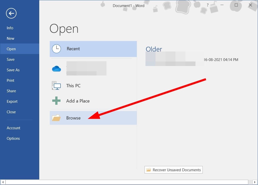The image size is (258, 185).
Task: Click the This PC computer icon
Action: 56,85
